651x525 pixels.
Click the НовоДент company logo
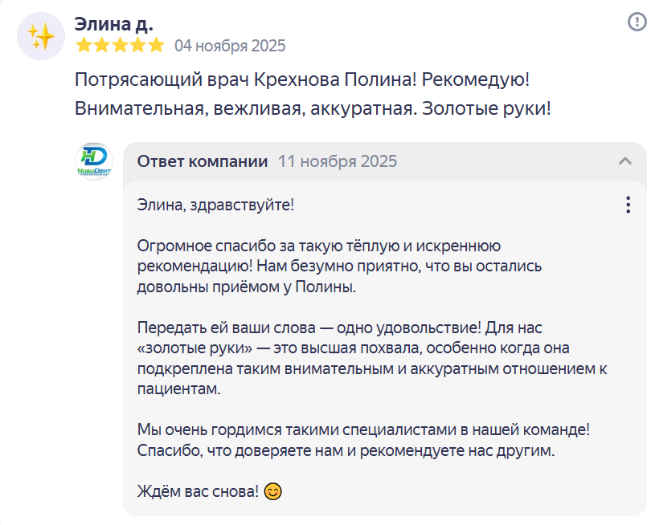[x=93, y=161]
